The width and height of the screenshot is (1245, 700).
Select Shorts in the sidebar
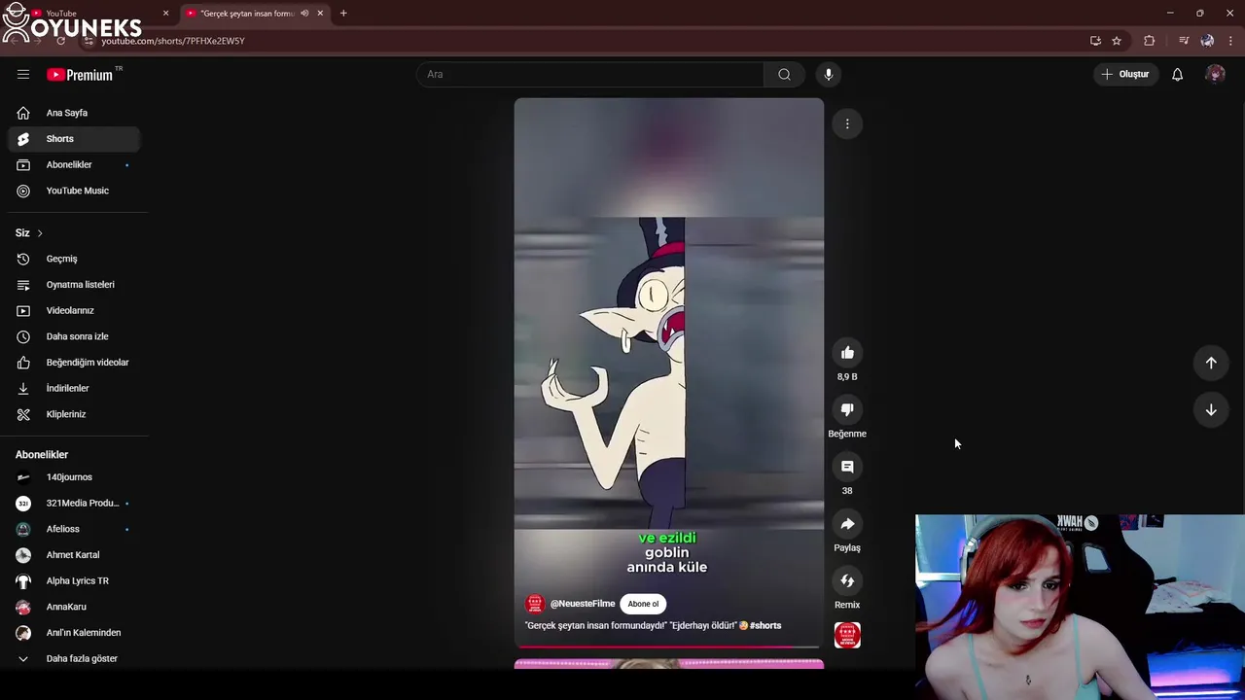(74, 139)
